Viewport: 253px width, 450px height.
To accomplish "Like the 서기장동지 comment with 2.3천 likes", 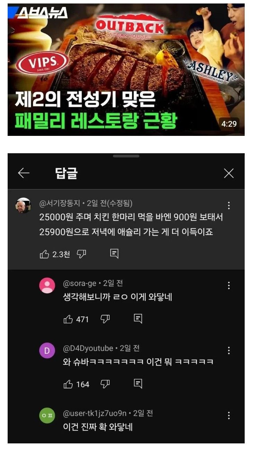I will click(x=44, y=254).
